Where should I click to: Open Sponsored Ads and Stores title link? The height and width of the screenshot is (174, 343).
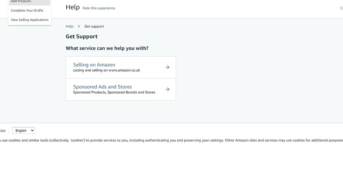pyautogui.click(x=102, y=87)
